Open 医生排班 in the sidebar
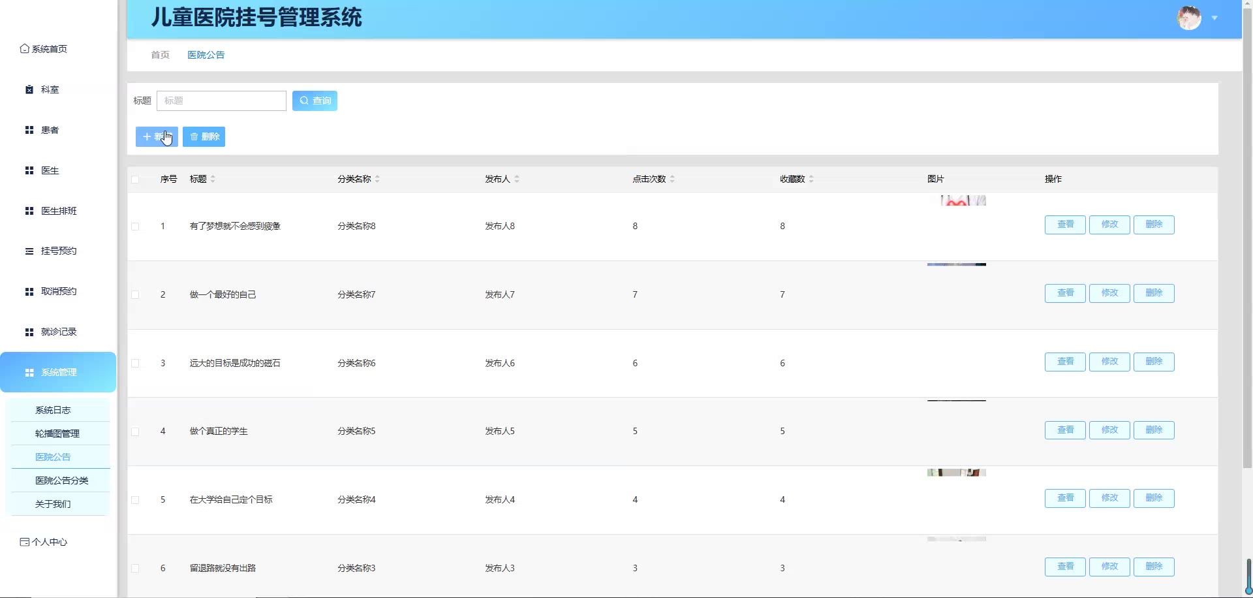1253x598 pixels. pyautogui.click(x=58, y=211)
